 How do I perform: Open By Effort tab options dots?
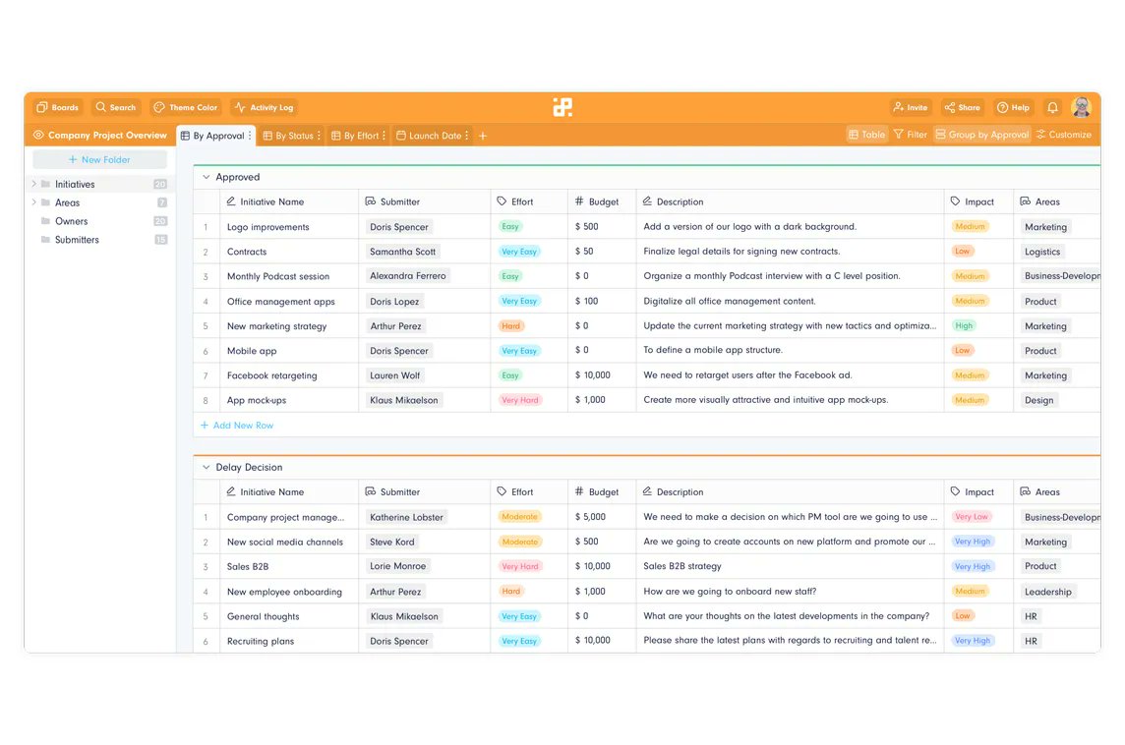pyautogui.click(x=384, y=136)
